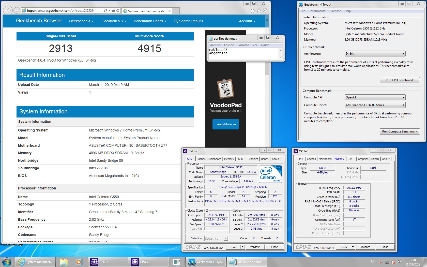Screen dimensions: 427x267
Task: Click the browser address URL field
Action: (x=61, y=10)
